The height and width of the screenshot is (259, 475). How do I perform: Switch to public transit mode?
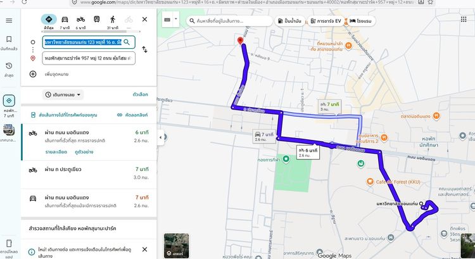click(x=97, y=20)
